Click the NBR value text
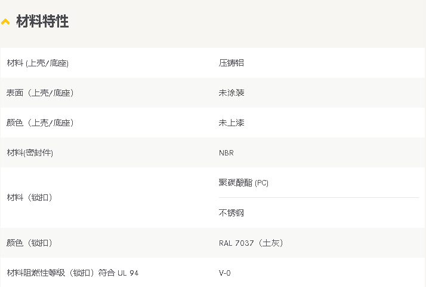This screenshot has height=287, width=426. tap(226, 153)
